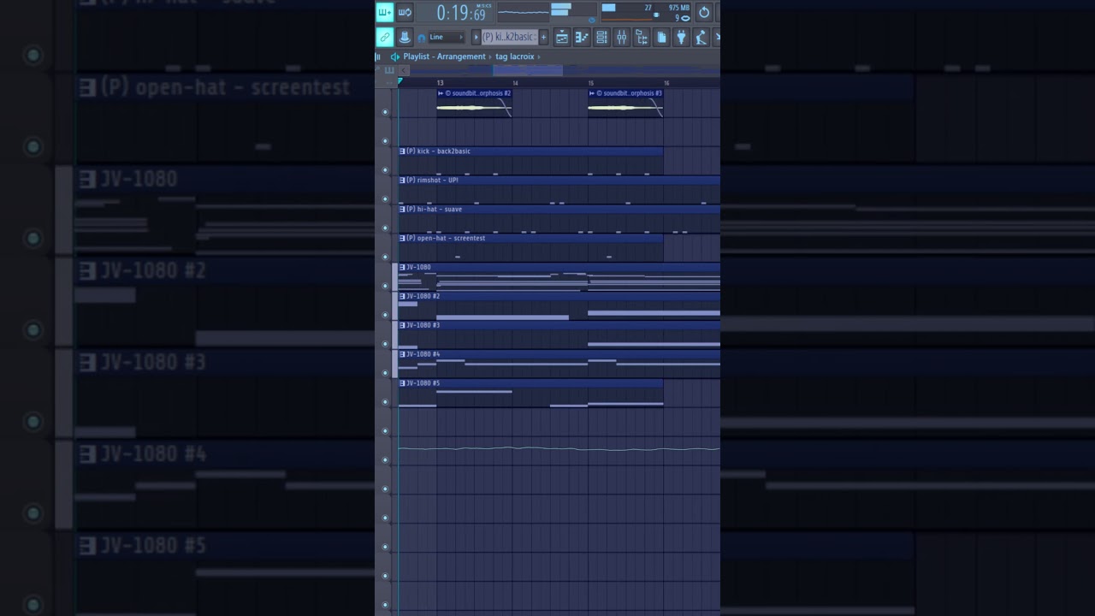The width and height of the screenshot is (1095, 616).
Task: Switch the M:S:CS time format label
Action: (x=484, y=5)
